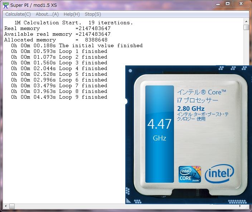Click the 'Loop 1 finished' line
The height and width of the screenshot is (212, 252).
59,51
